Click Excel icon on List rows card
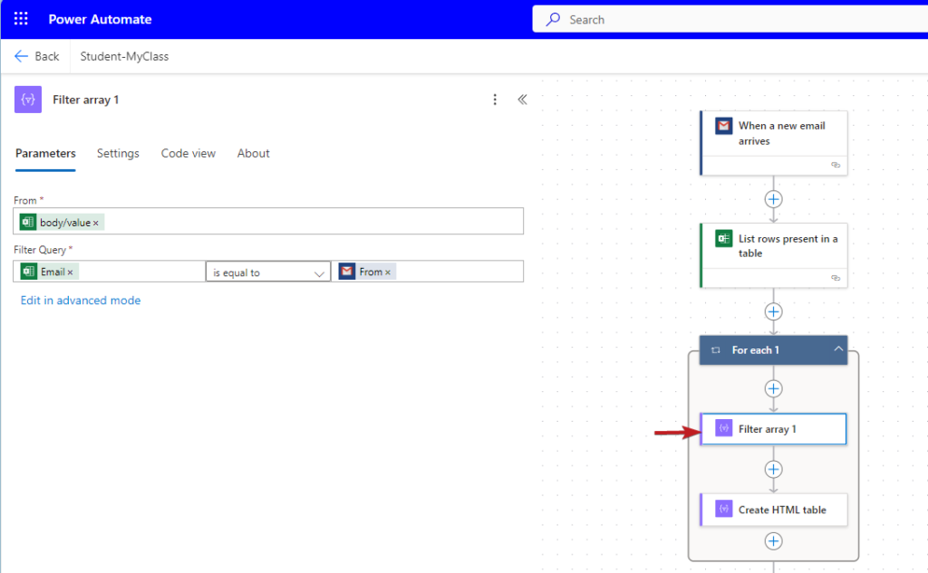 723,238
